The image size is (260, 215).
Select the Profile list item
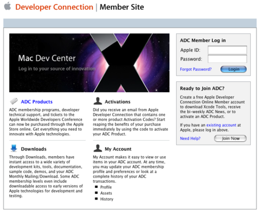pyautogui.click(x=106, y=187)
